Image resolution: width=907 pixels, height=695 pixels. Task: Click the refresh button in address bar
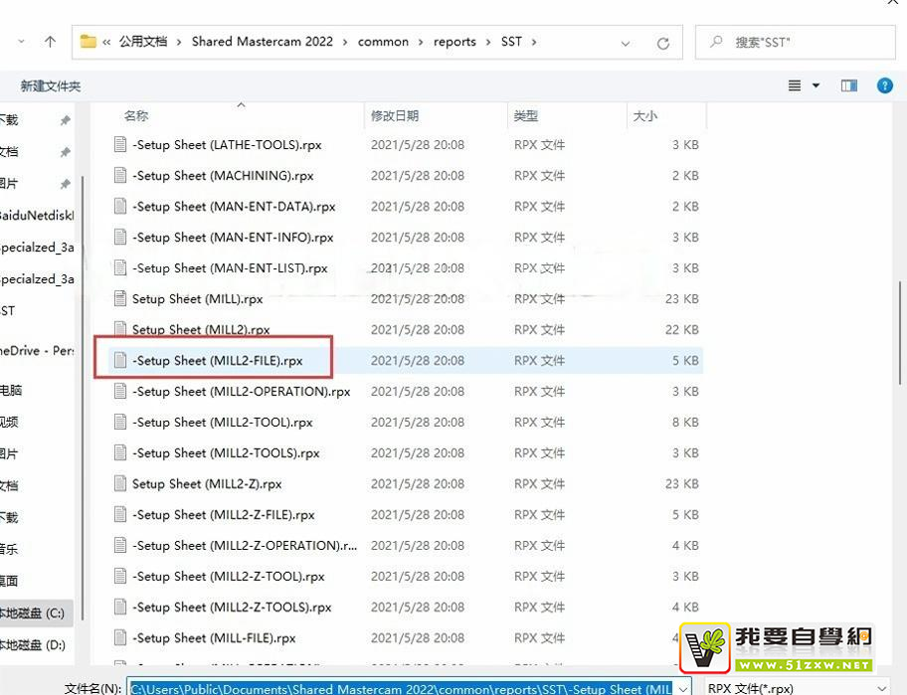(663, 43)
